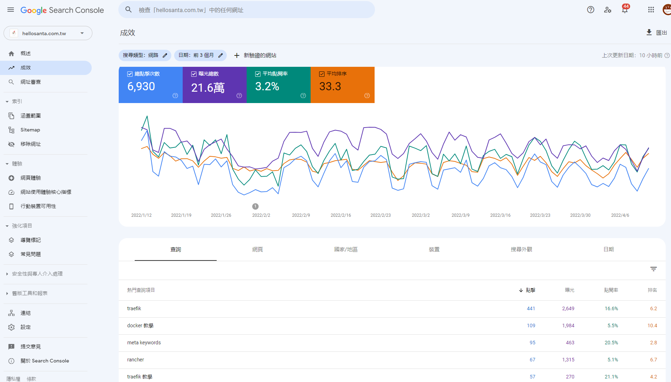The width and height of the screenshot is (671, 382).
Task: Expand the 舊版工具和報表 section
Action: [x=7, y=294]
